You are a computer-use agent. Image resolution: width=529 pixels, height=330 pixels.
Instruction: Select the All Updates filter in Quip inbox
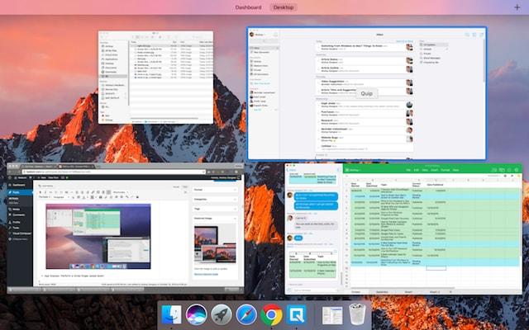[x=434, y=45]
